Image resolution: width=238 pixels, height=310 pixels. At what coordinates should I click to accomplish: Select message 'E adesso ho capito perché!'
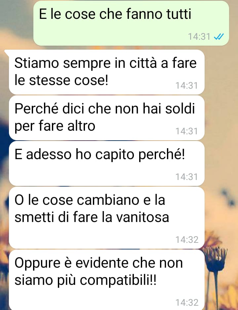coord(107,163)
